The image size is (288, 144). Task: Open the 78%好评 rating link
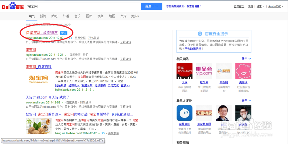(85, 103)
